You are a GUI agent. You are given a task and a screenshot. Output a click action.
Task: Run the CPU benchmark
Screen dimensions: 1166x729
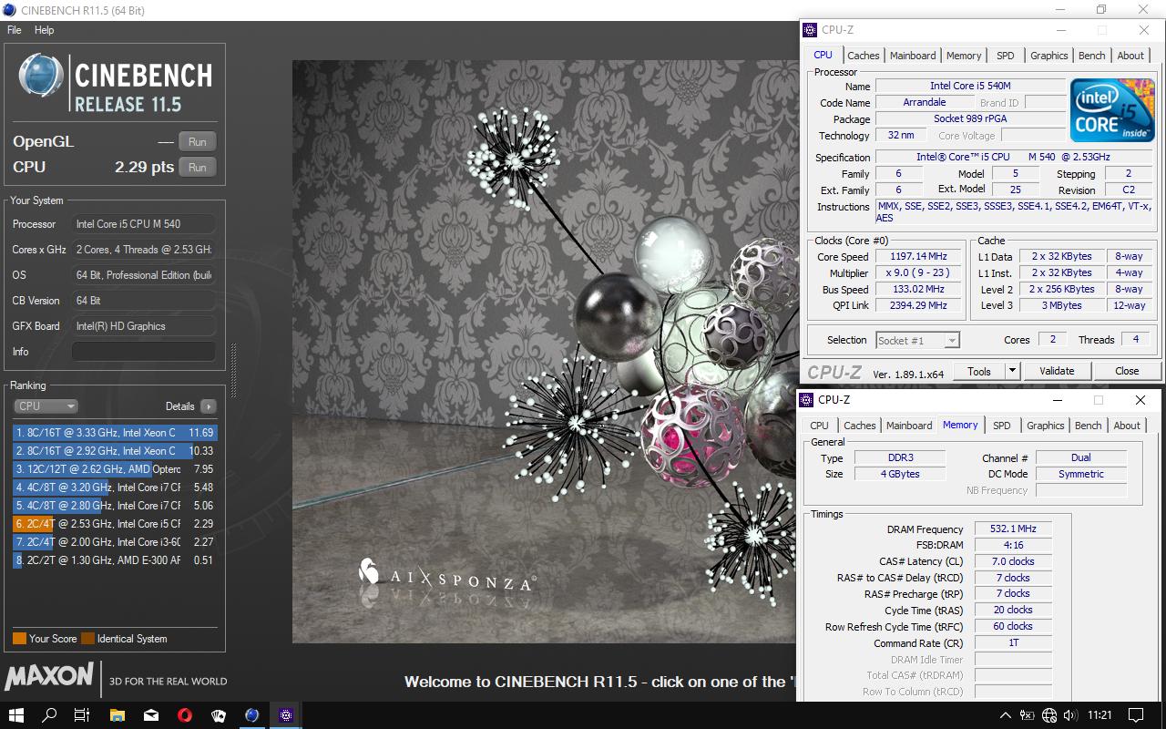tap(198, 167)
